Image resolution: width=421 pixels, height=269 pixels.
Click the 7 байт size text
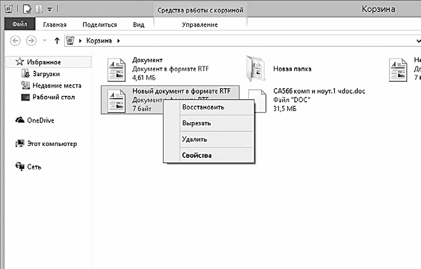pos(142,109)
